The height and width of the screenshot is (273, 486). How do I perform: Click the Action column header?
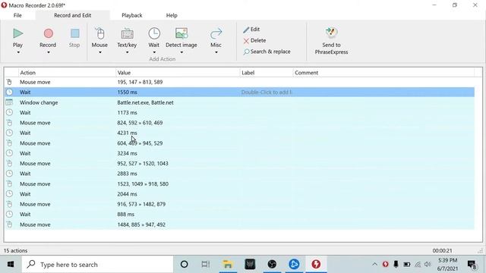click(67, 73)
